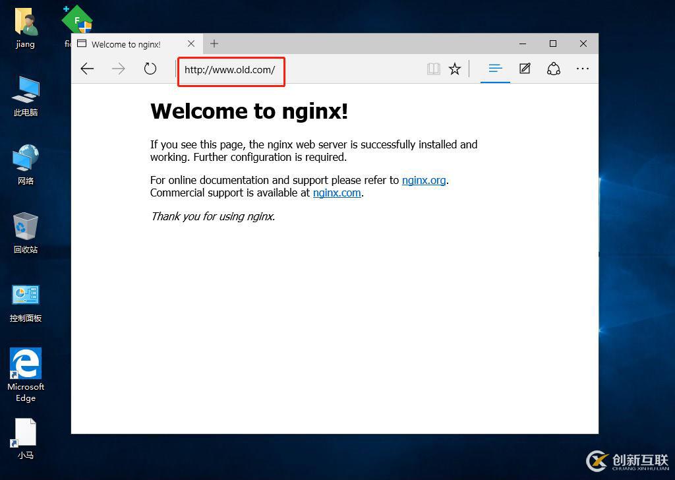Follow the nginx.org documentation link

pyautogui.click(x=423, y=179)
